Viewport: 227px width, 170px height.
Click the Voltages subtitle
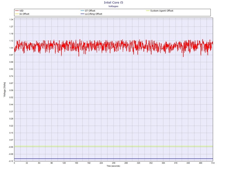pos(113,6)
